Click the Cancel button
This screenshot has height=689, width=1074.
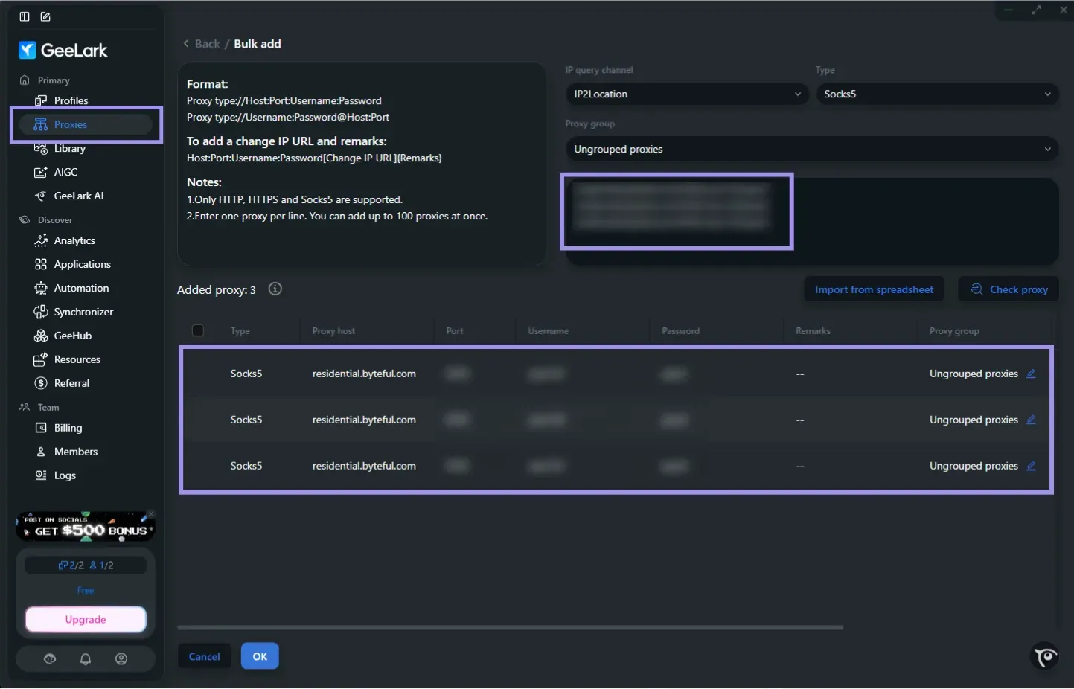(x=204, y=656)
